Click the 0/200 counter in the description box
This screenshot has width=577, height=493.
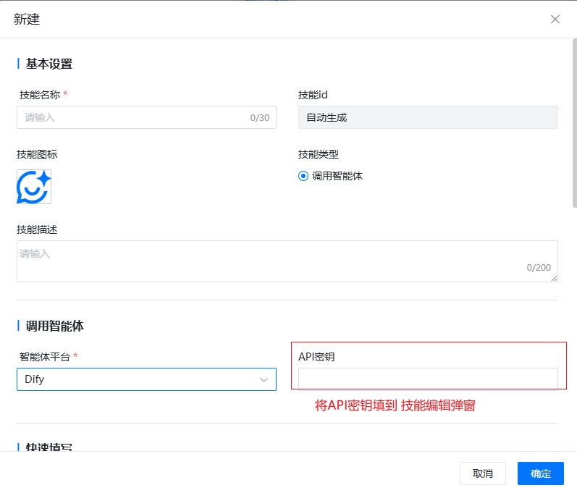coord(539,268)
